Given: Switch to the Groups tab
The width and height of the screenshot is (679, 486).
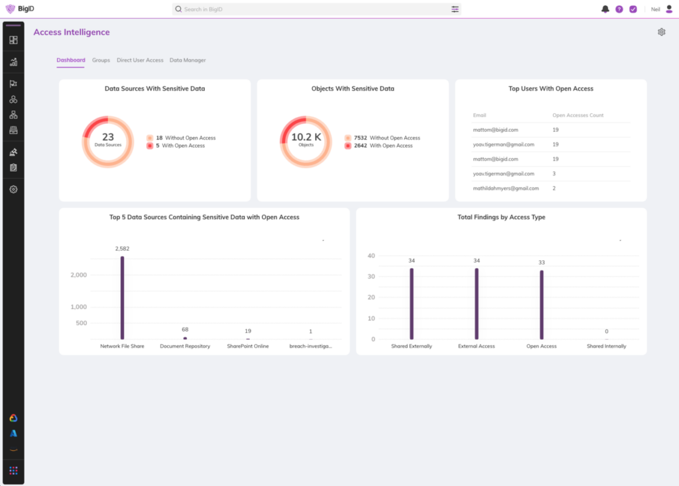Looking at the screenshot, I should pyautogui.click(x=101, y=60).
